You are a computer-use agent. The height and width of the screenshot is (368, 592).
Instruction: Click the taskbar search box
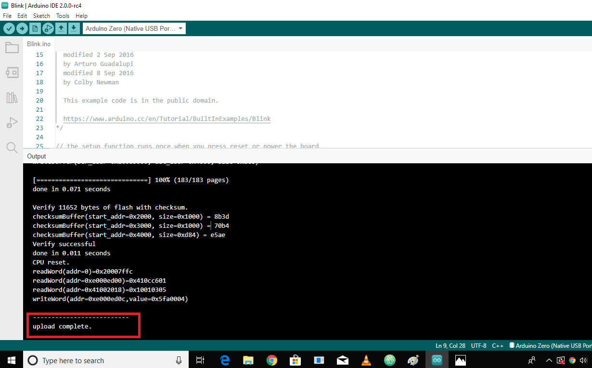[x=106, y=360]
